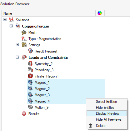Click the Symmetry_2 constraint icon
The image size is (130, 131).
(x=30, y=63)
